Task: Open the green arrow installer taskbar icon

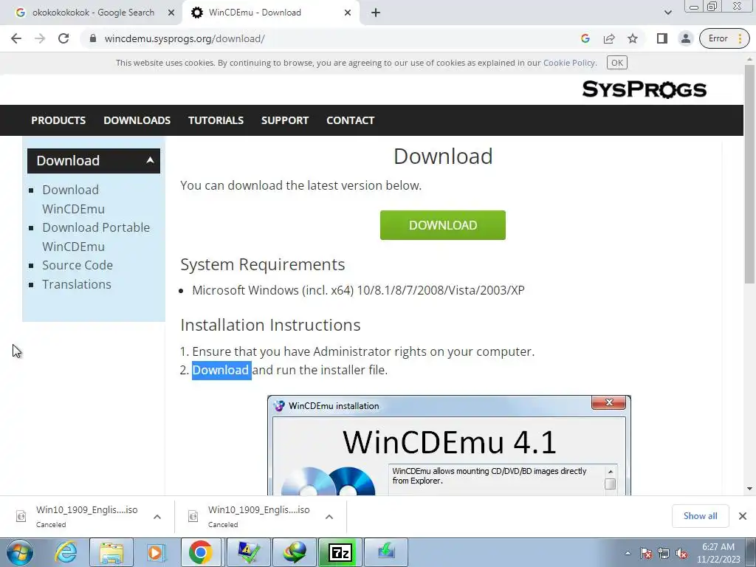Action: (386, 552)
